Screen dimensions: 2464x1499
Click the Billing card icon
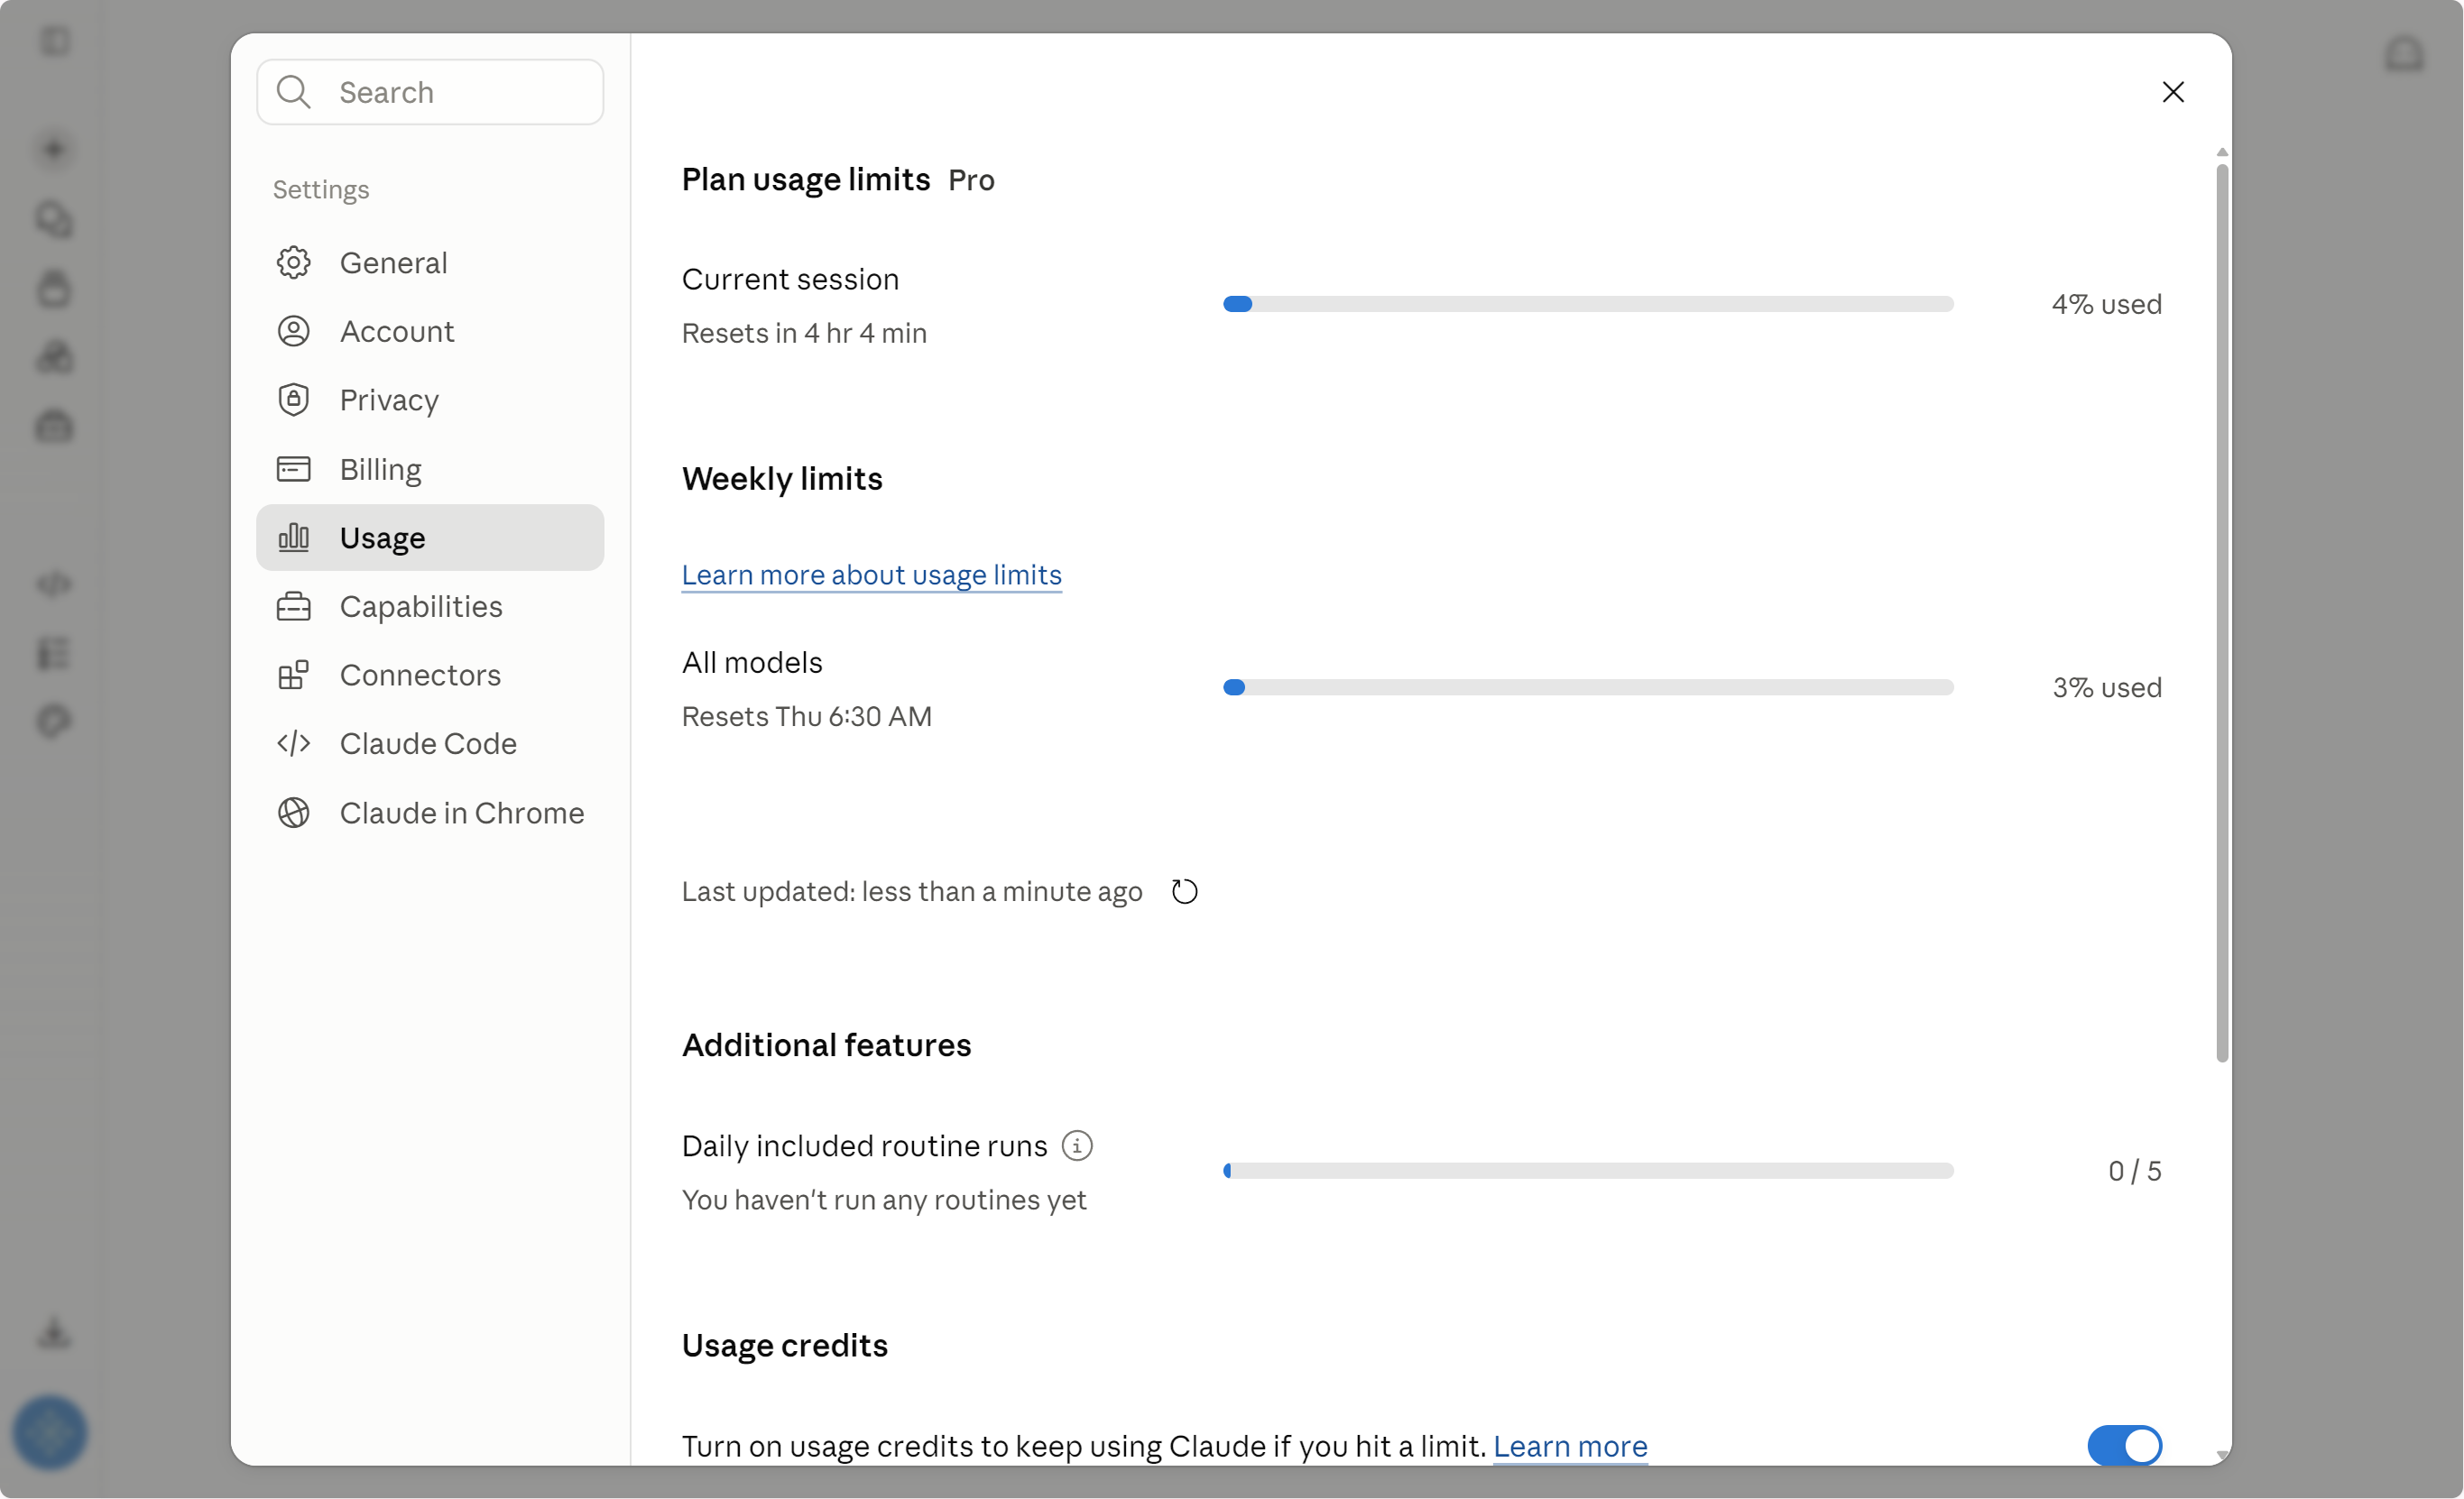[x=293, y=469]
